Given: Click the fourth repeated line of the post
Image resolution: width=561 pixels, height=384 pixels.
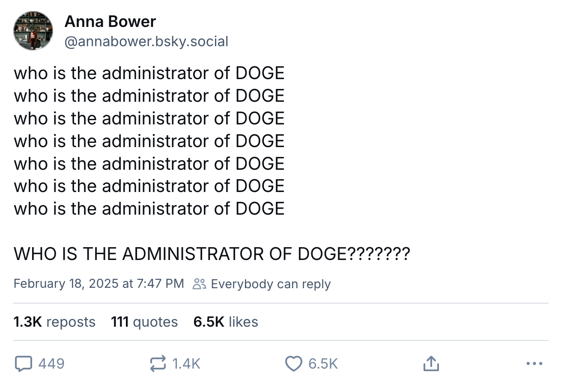Looking at the screenshot, I should (x=149, y=141).
